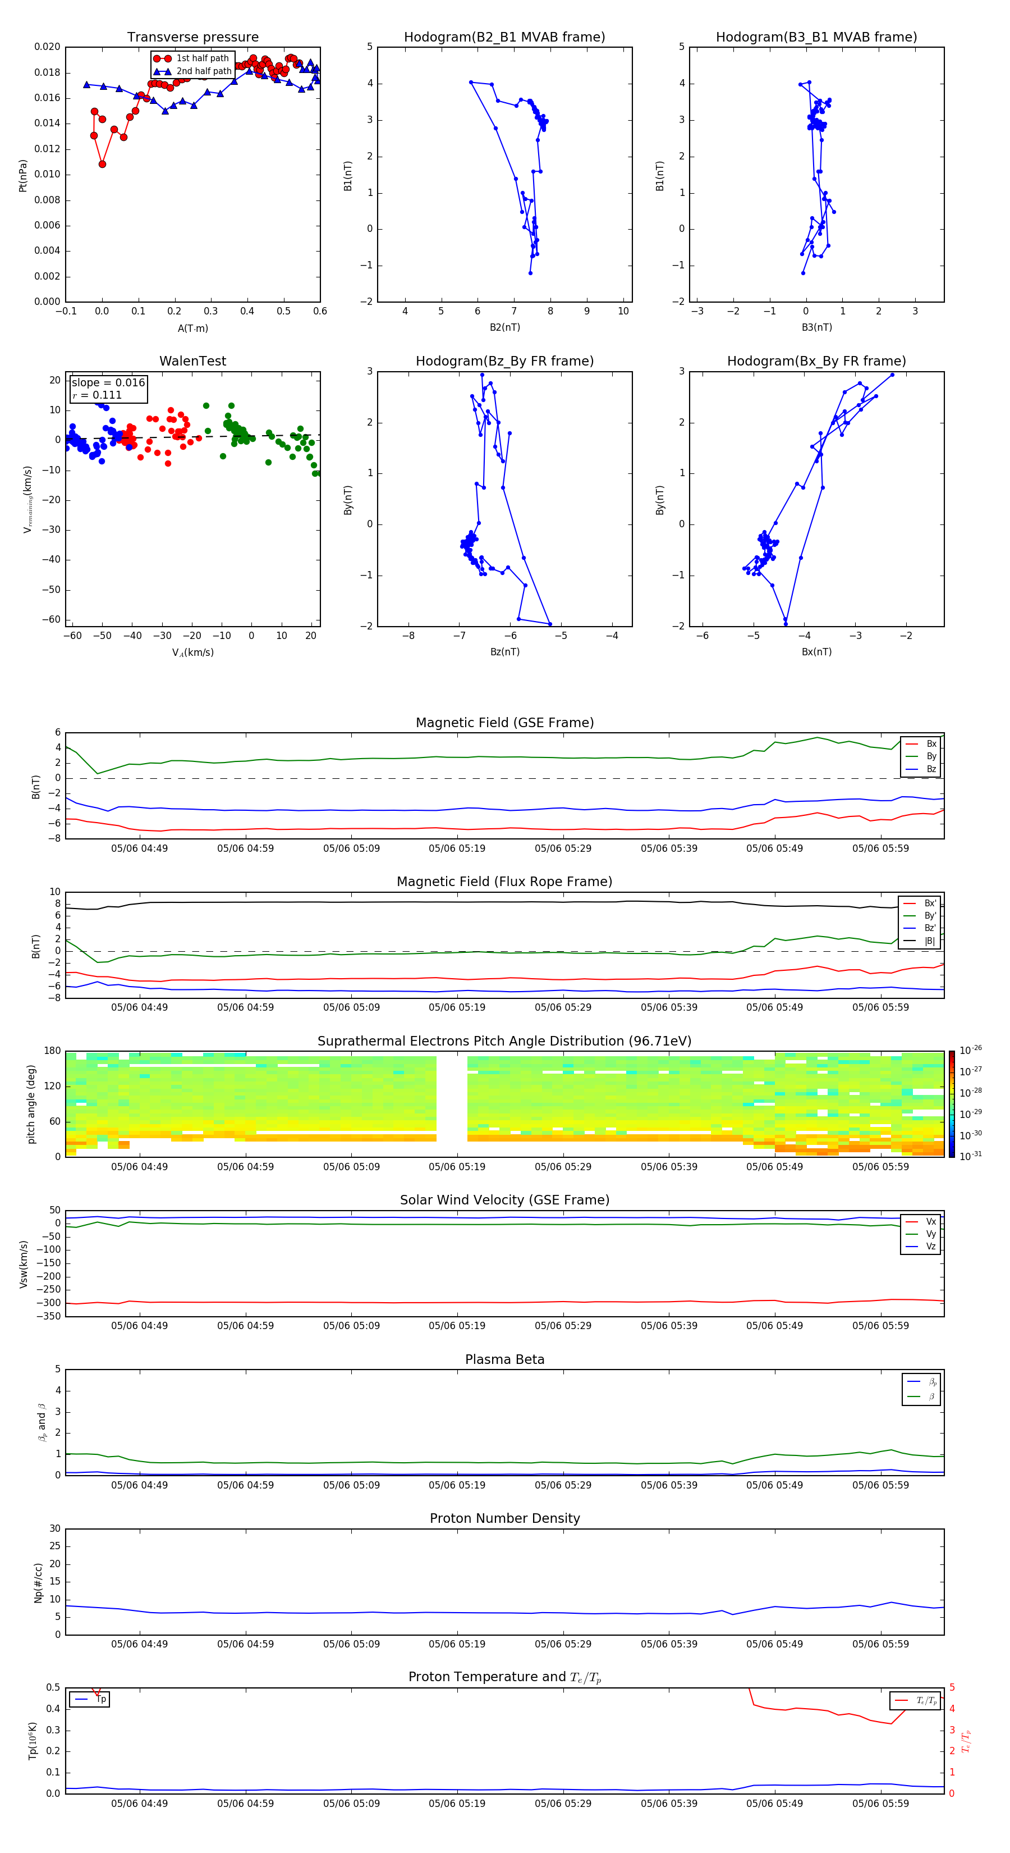Click the "Transverse pressure" plot title
Viewport: 1010px width, 1853px height.
click(x=192, y=36)
